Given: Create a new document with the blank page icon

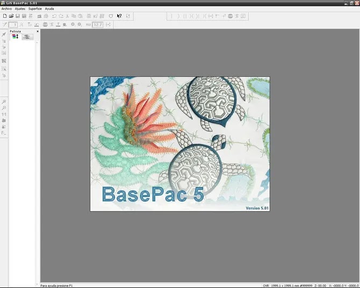Looking at the screenshot, I should (5, 16).
